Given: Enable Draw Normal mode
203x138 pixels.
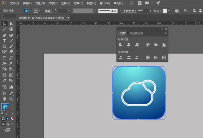Looking at the screenshot, I should pos(3,124).
